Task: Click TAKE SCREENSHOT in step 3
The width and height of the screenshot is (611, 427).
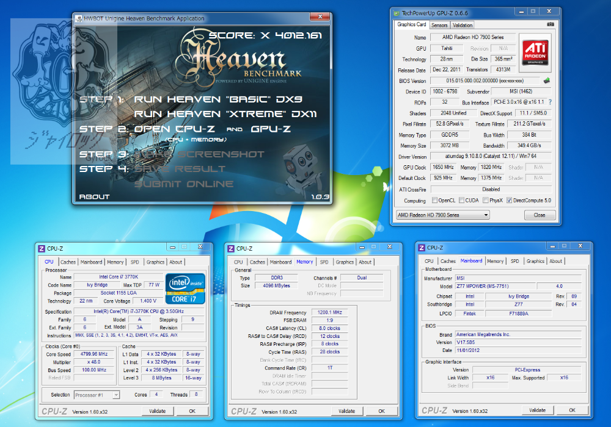Action: point(199,154)
